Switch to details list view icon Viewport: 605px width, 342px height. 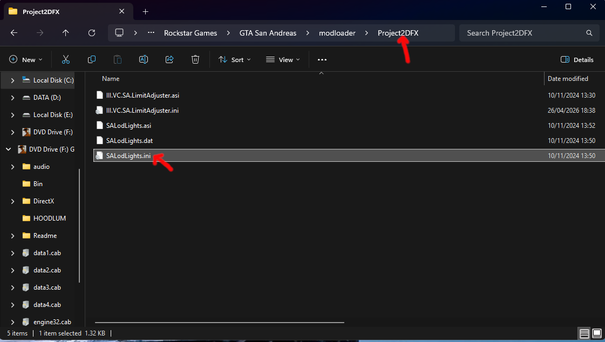(x=584, y=333)
